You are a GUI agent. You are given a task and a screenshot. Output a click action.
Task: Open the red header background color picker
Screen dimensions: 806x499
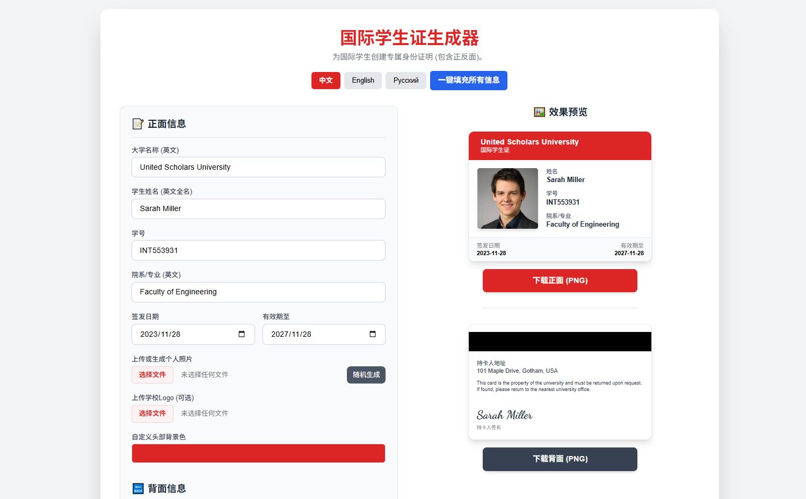pyautogui.click(x=258, y=453)
